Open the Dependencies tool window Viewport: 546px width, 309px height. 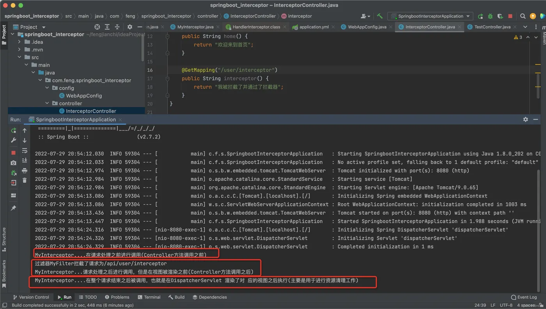[209, 297]
